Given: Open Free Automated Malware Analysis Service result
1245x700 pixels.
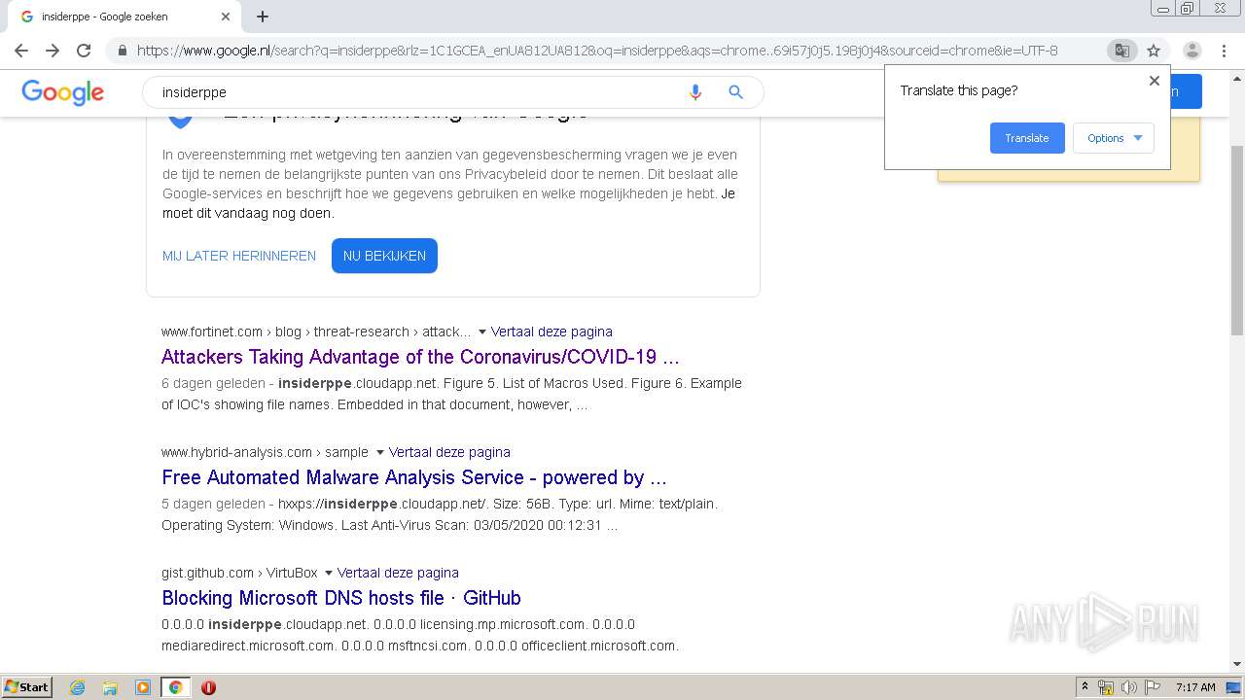Looking at the screenshot, I should tap(414, 477).
